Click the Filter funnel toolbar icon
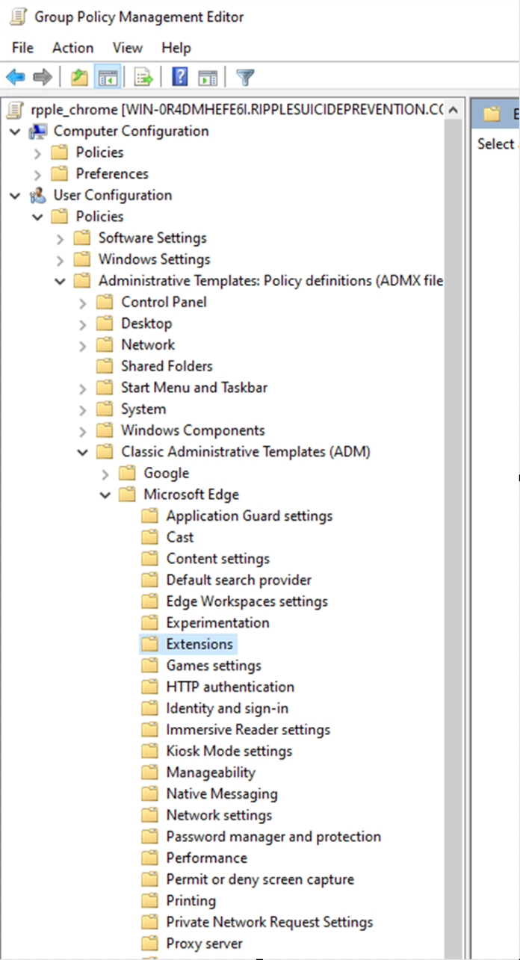The height and width of the screenshot is (960, 520). coord(245,77)
